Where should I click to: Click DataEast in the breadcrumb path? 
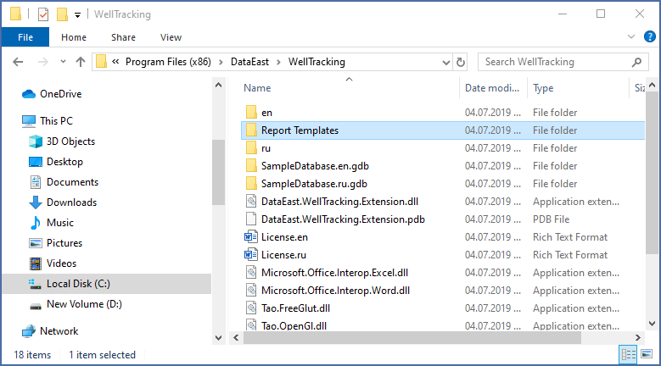point(251,62)
